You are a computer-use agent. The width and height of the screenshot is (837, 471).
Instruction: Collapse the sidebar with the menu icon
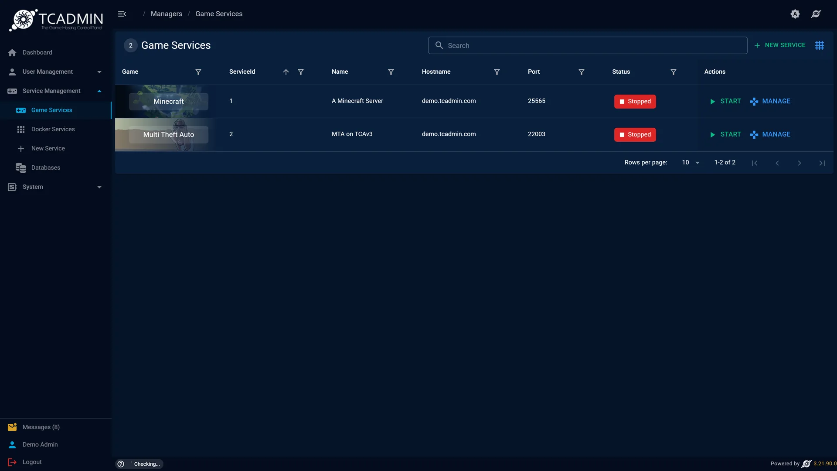click(x=122, y=14)
